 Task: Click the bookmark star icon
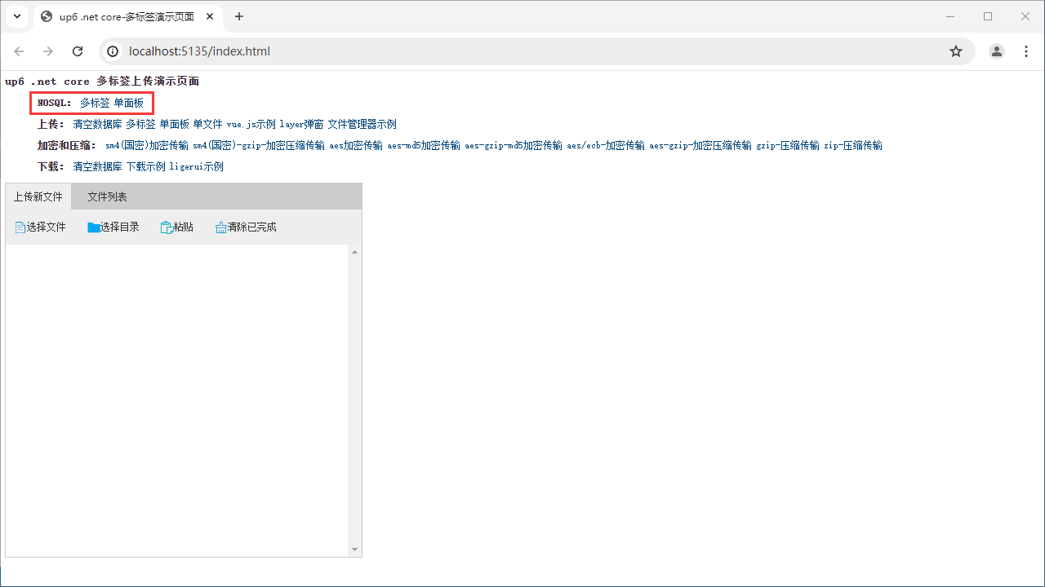click(x=956, y=51)
